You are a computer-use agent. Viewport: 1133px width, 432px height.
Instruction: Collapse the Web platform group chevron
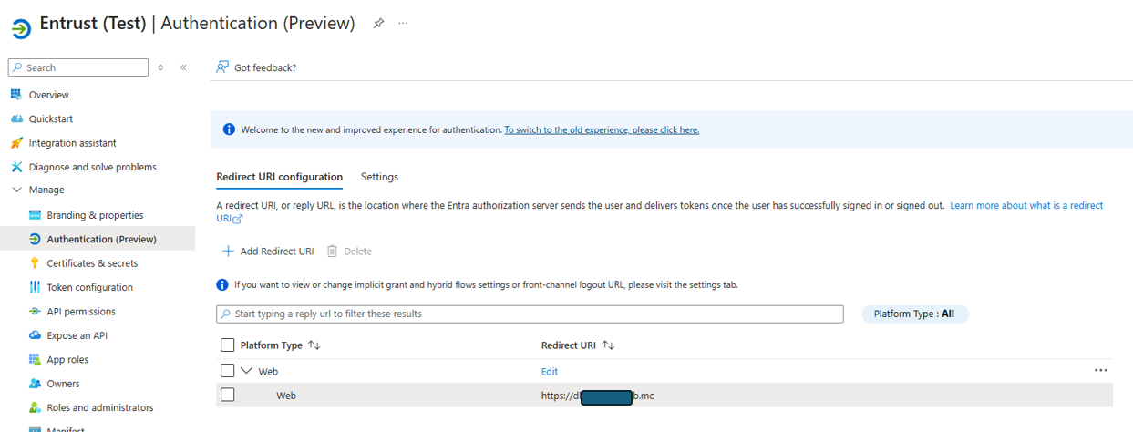(246, 371)
